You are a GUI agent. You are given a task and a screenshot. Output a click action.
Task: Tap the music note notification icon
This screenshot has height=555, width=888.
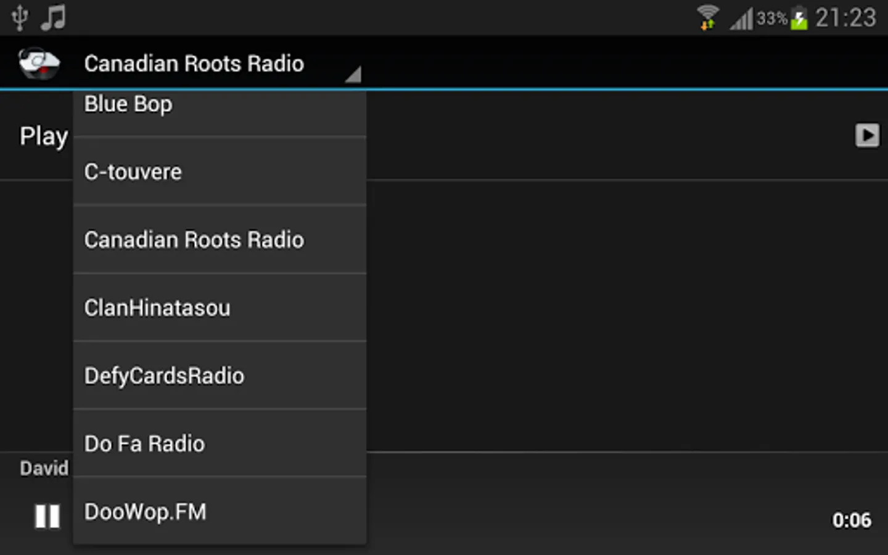pos(53,17)
